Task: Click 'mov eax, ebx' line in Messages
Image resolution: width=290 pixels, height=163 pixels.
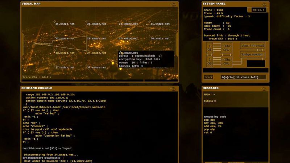Action: pyautogui.click(x=214, y=123)
